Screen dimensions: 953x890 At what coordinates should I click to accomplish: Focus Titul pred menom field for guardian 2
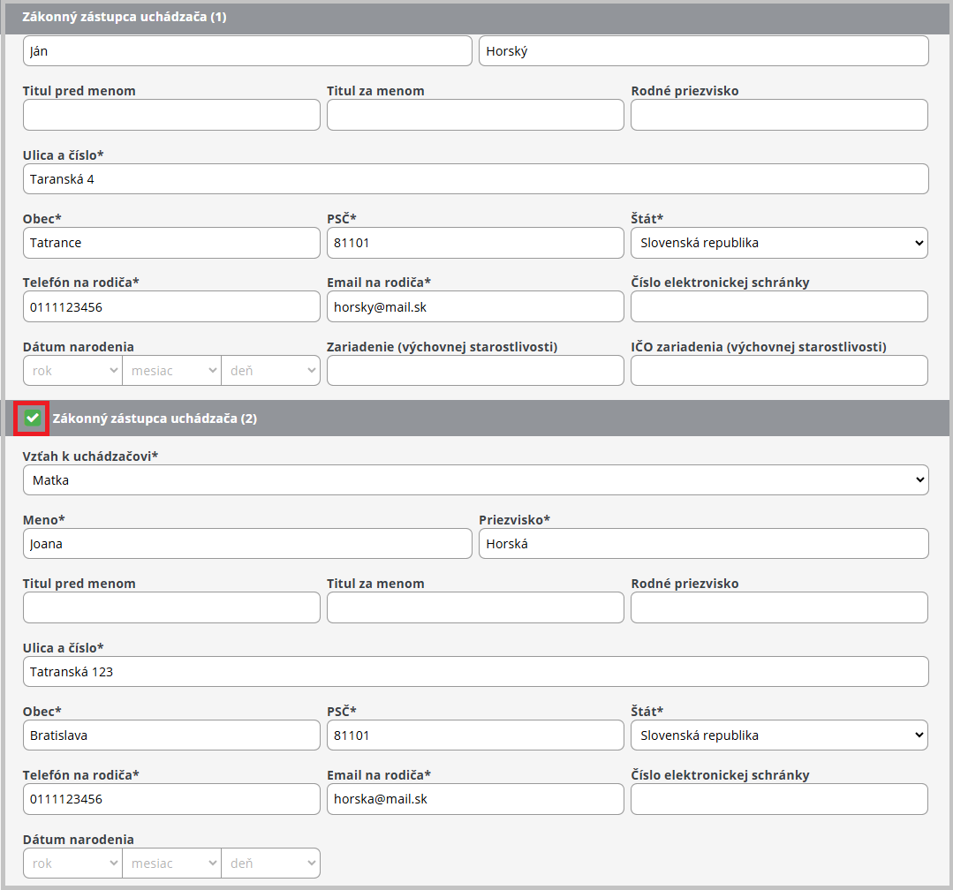tap(171, 607)
